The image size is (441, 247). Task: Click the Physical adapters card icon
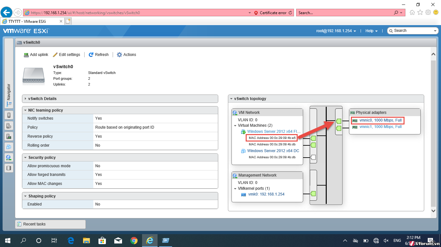tap(353, 113)
